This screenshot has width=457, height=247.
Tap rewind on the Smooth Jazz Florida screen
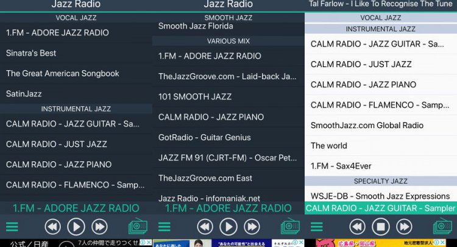[205, 227]
